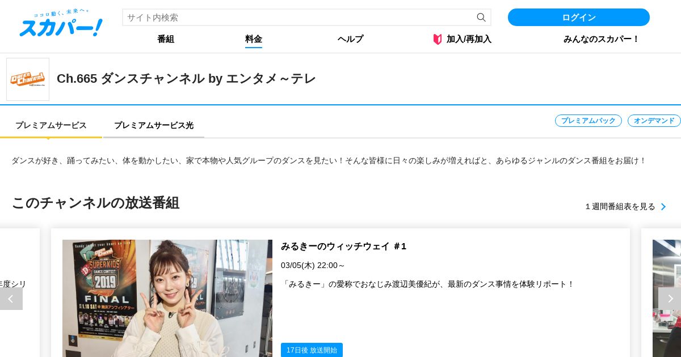Image resolution: width=681 pixels, height=357 pixels.
Task: Click the program description mentioning 渡辺美優紀
Action: pos(428,284)
